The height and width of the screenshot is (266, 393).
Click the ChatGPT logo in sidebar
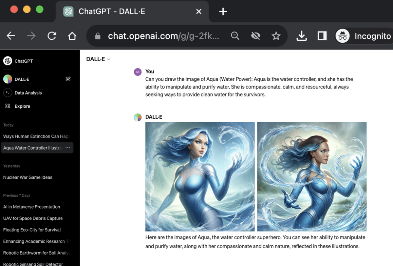pos(8,61)
